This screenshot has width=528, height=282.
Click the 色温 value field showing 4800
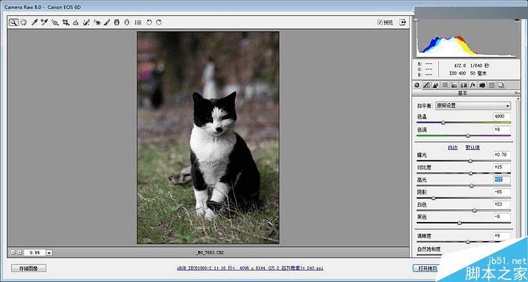pos(502,116)
